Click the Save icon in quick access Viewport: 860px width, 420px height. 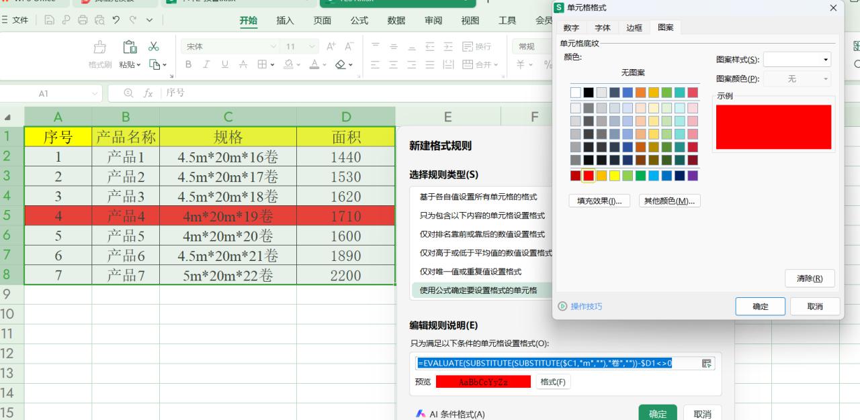pyautogui.click(x=50, y=20)
